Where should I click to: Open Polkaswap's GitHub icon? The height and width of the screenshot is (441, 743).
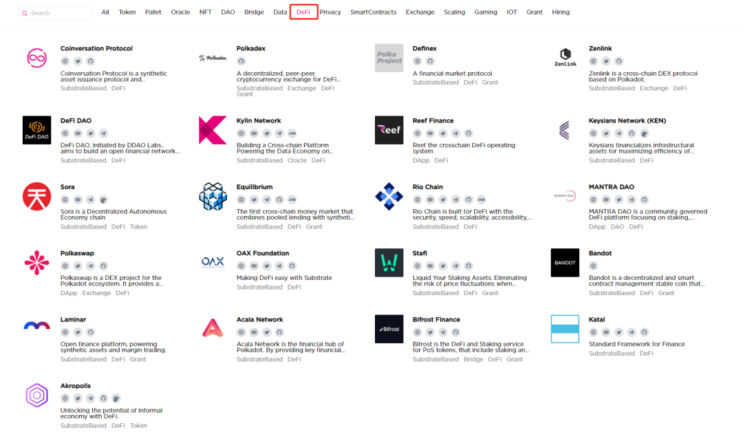tap(103, 266)
